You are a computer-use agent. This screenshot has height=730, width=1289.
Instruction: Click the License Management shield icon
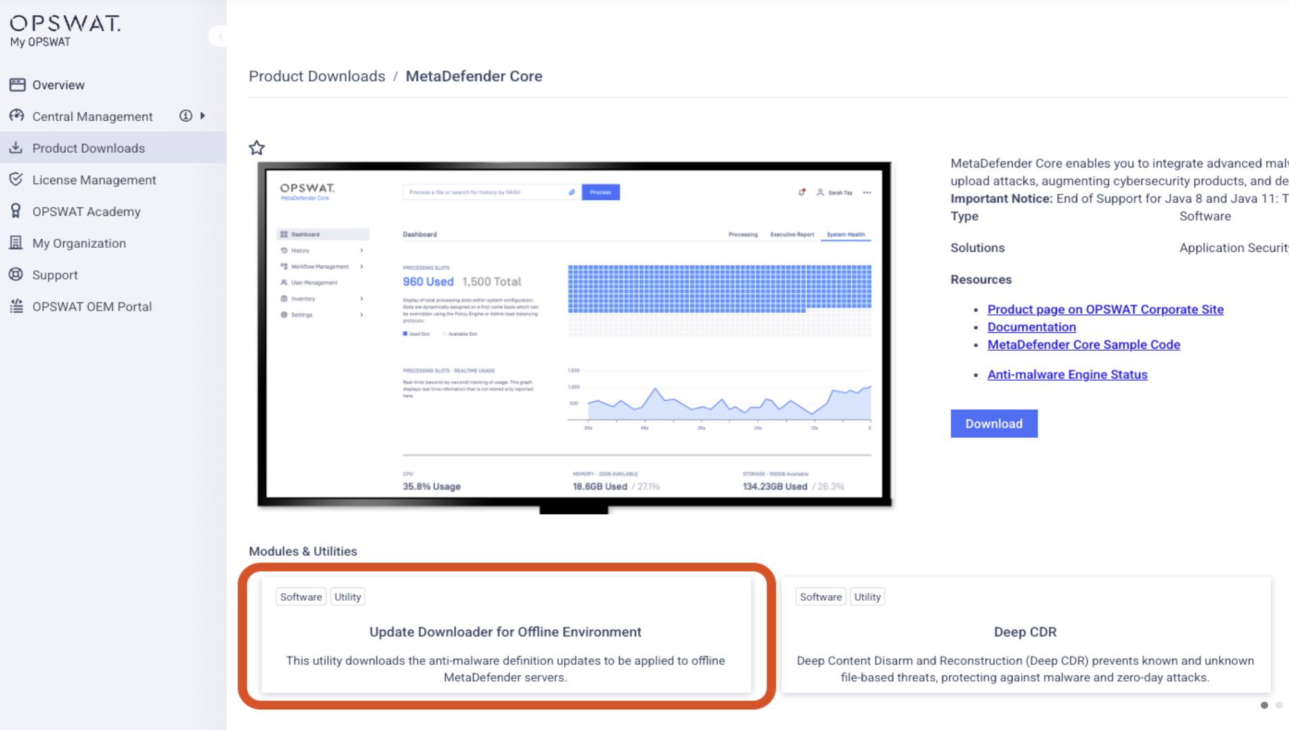pos(17,179)
